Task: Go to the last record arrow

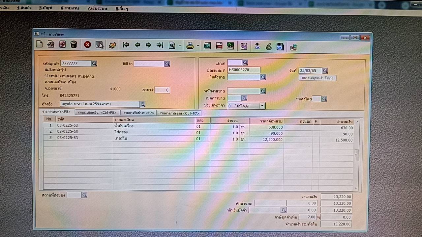Action: tap(160, 45)
